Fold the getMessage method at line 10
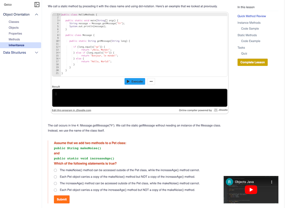The width and height of the screenshot is (285, 208). [60, 41]
